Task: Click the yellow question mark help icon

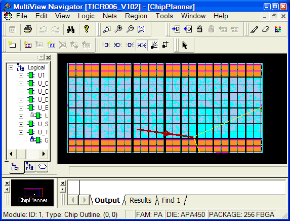Action: pos(87,29)
